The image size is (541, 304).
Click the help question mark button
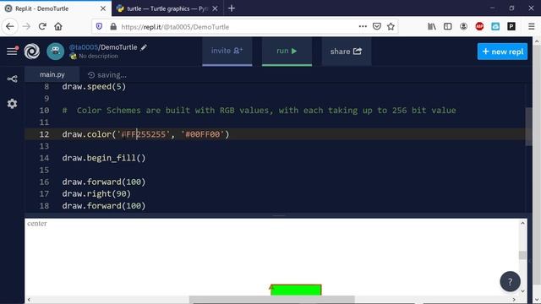(510, 281)
